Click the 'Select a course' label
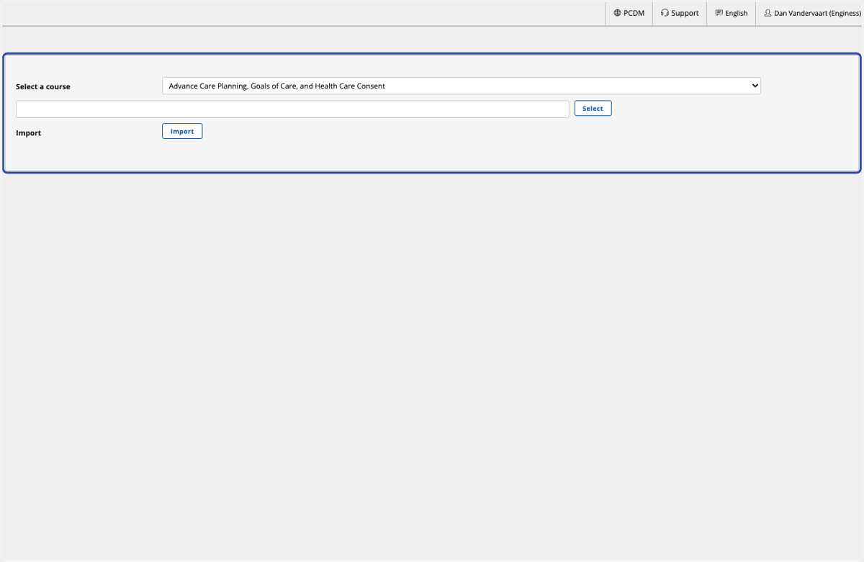This screenshot has height=562, width=864. click(43, 86)
